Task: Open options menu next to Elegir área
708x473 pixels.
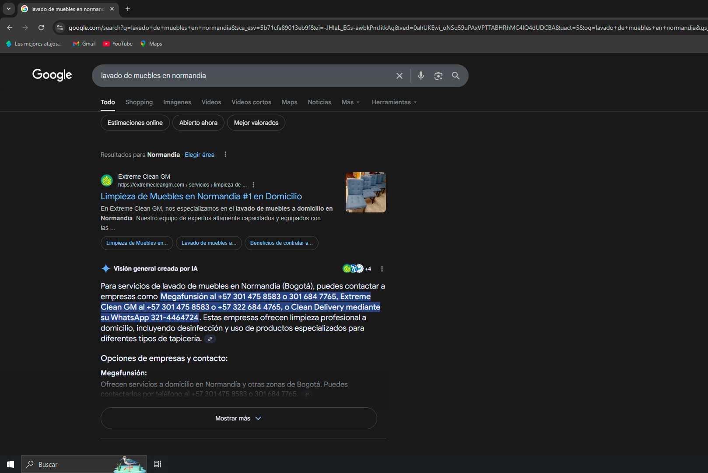Action: (225, 154)
